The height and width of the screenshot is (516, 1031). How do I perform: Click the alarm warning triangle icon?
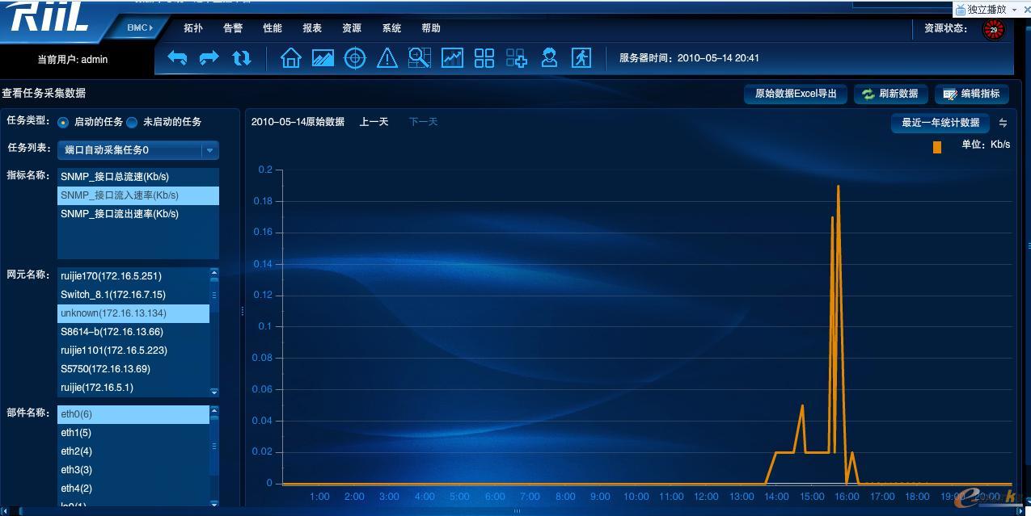(x=387, y=57)
